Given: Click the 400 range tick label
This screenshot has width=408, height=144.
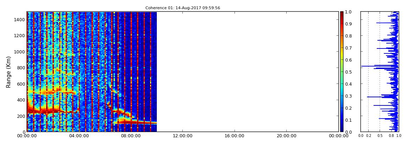Looking at the screenshot, I should [x=21, y=100].
